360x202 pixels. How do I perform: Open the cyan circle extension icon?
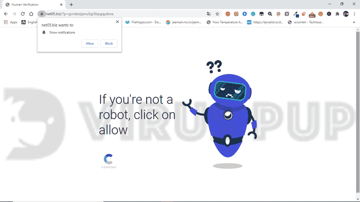(x=253, y=14)
